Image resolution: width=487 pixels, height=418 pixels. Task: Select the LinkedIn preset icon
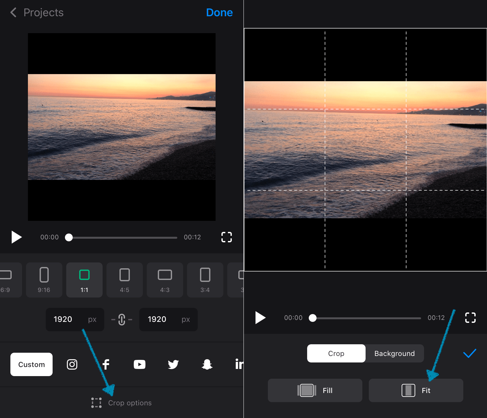pos(239,364)
